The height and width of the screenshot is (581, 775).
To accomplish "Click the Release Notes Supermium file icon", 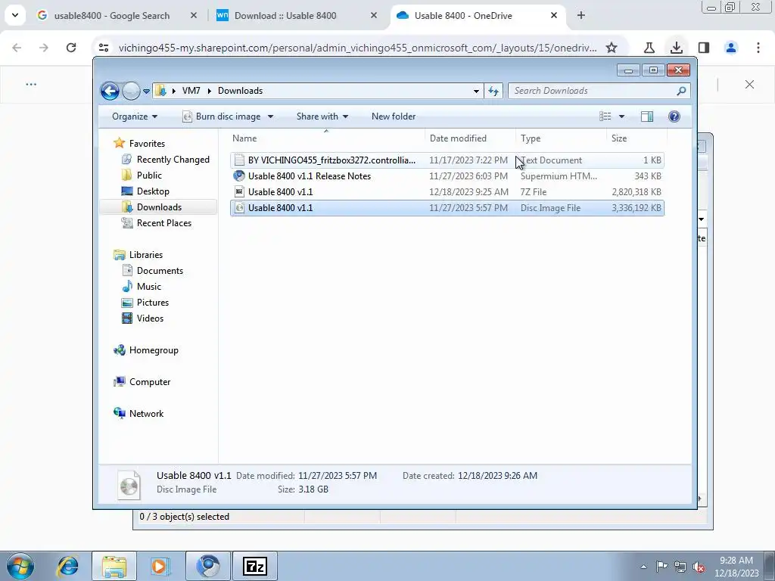I will tap(239, 176).
